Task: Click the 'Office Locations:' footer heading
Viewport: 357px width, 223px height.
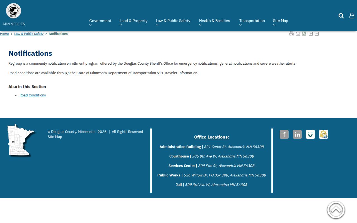Action: [211, 137]
